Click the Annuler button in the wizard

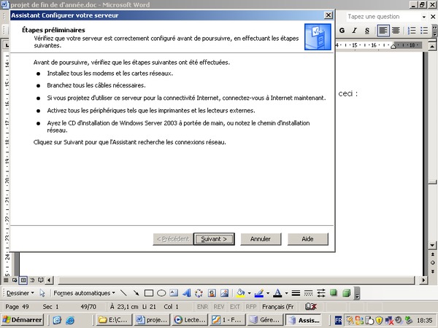261,239
